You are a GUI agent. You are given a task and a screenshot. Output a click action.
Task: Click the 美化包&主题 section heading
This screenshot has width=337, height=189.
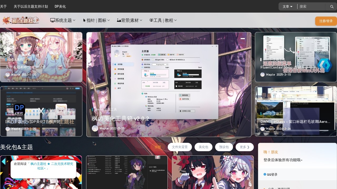tap(16, 147)
